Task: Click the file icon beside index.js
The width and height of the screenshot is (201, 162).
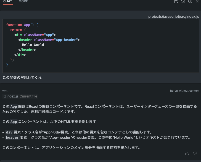Action: 5,96
